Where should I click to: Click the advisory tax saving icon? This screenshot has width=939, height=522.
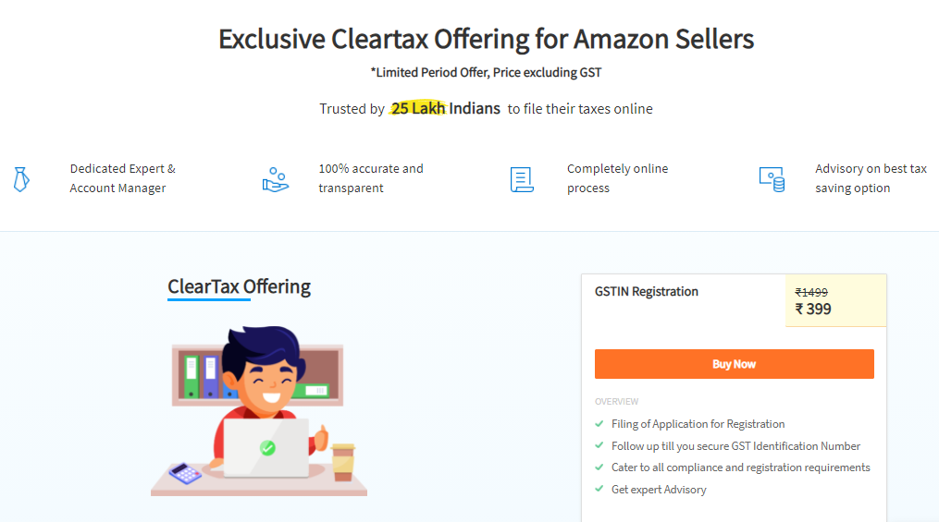(x=772, y=178)
